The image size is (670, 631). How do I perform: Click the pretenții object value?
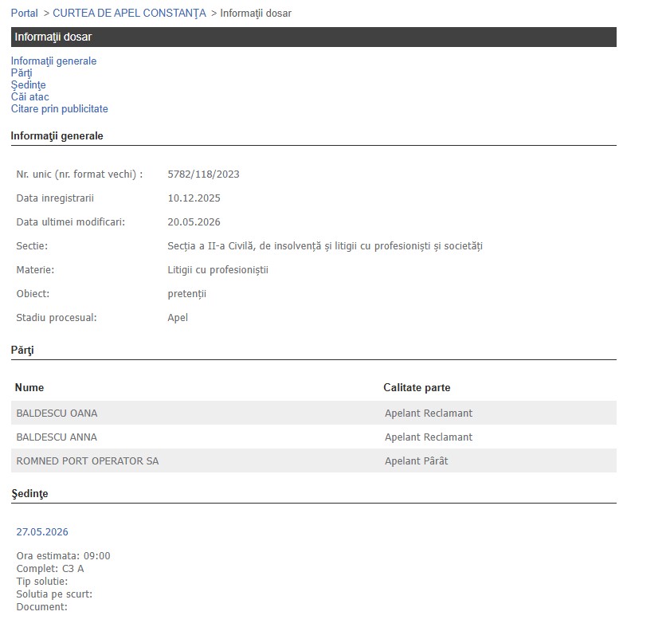tap(186, 294)
